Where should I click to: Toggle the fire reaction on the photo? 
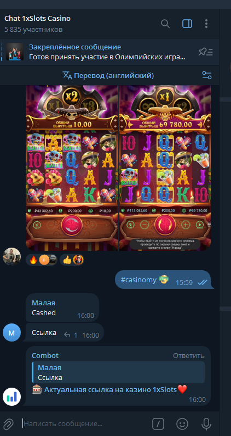42,260
